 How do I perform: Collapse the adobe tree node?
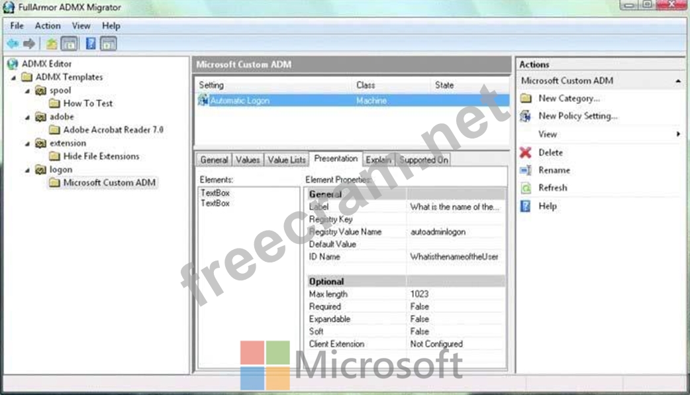[x=27, y=117]
